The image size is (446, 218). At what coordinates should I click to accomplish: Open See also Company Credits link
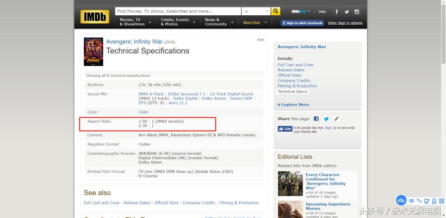coord(199,203)
